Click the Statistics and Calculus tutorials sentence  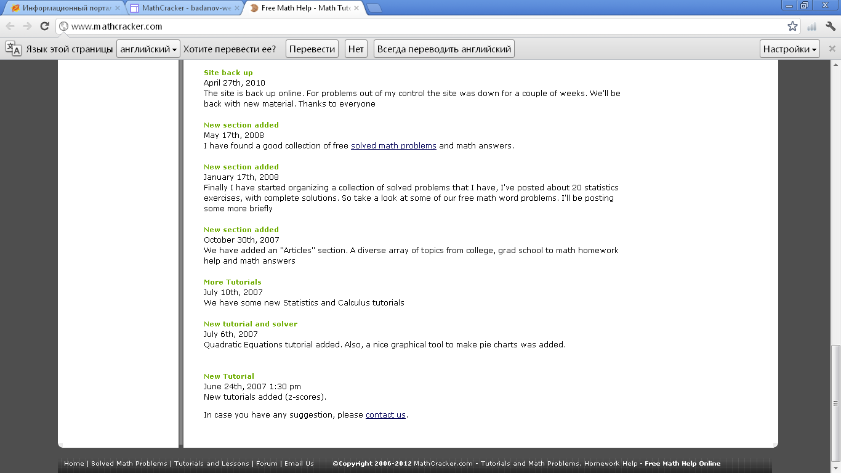(x=304, y=303)
